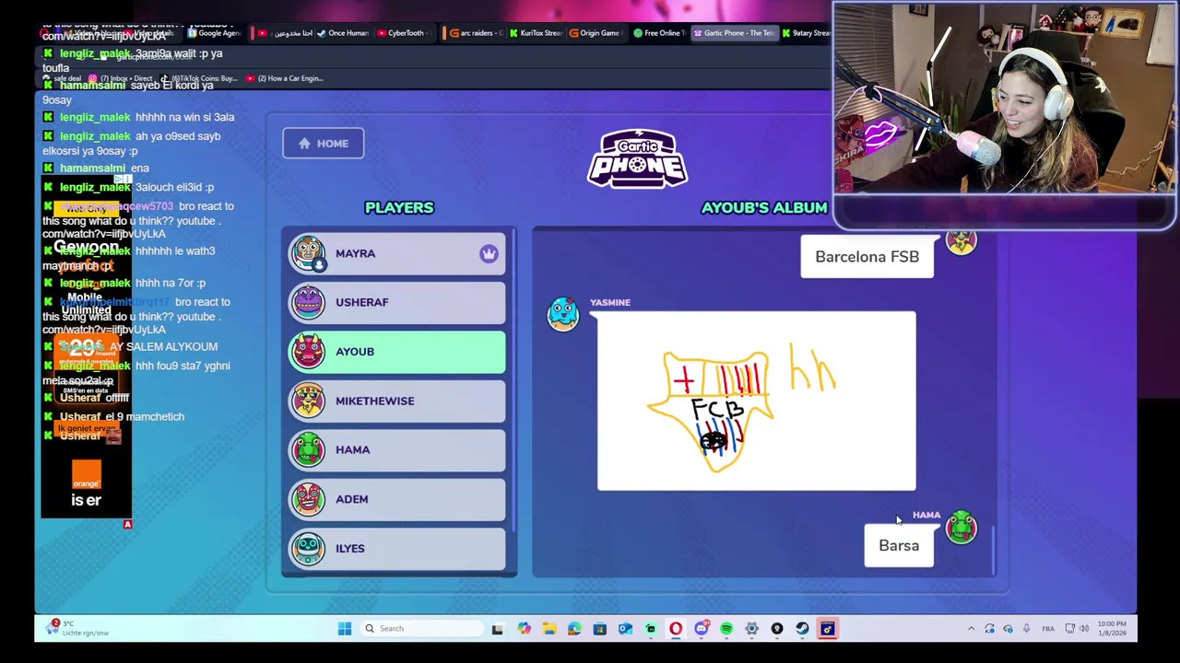Open the volume tray icon
The width and height of the screenshot is (1180, 663).
(x=1084, y=629)
